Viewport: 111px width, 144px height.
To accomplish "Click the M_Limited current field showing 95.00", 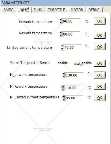I will 74,98.
